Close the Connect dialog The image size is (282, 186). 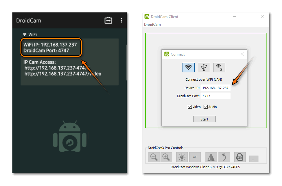[x=242, y=54]
